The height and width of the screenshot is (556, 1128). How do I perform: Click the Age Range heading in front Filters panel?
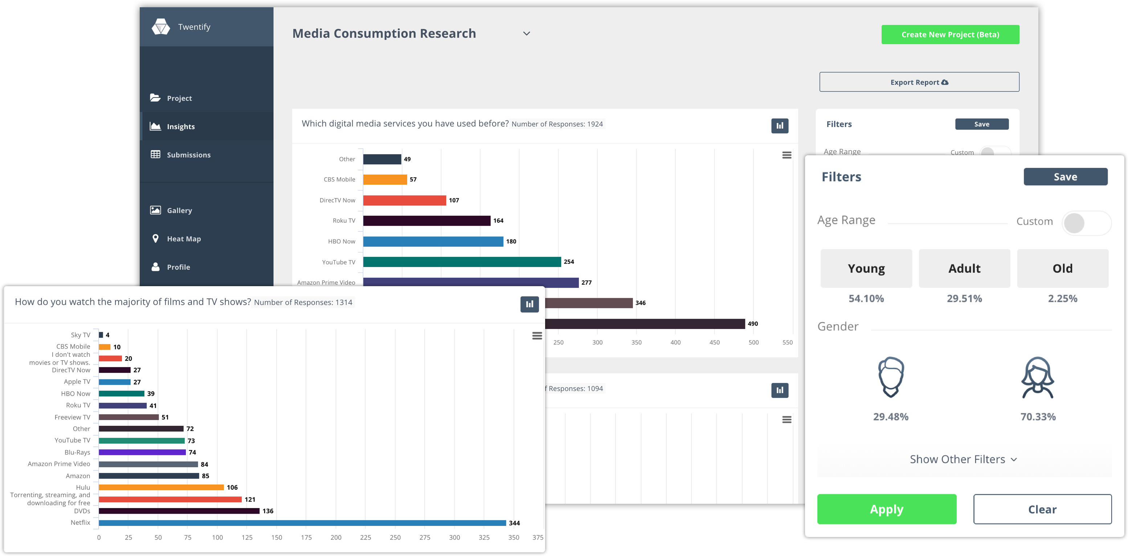point(846,220)
